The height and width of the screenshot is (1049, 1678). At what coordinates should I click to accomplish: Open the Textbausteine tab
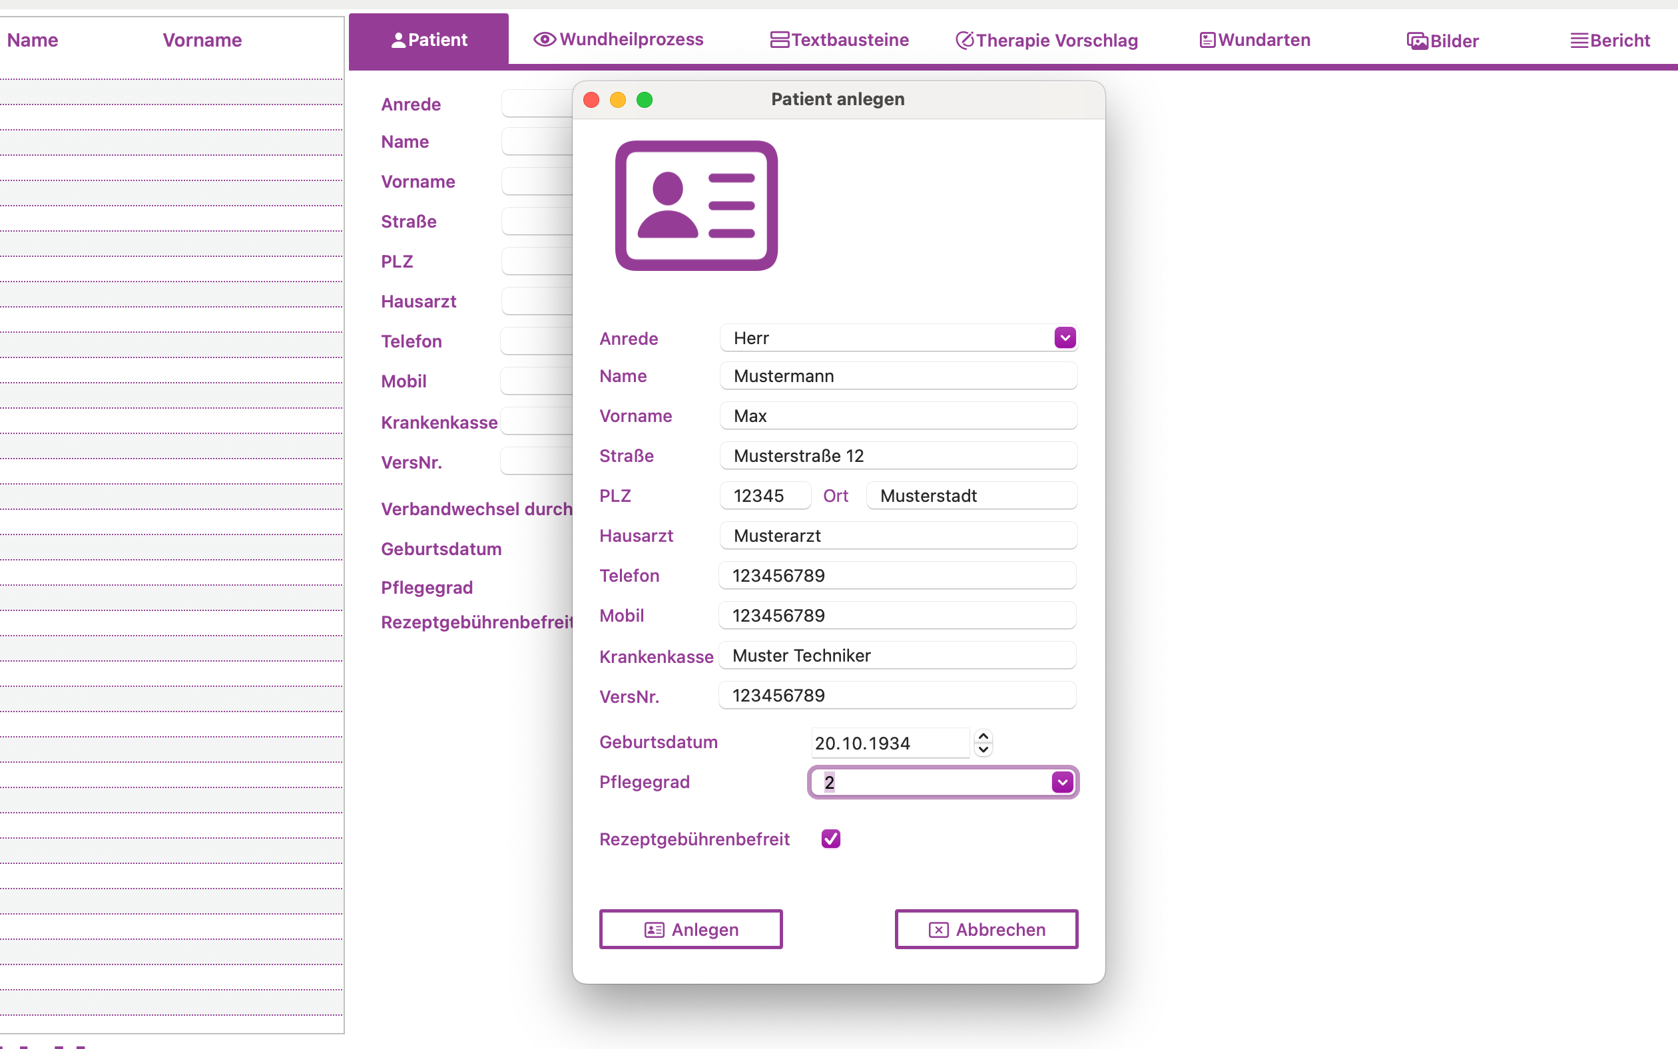tap(838, 39)
